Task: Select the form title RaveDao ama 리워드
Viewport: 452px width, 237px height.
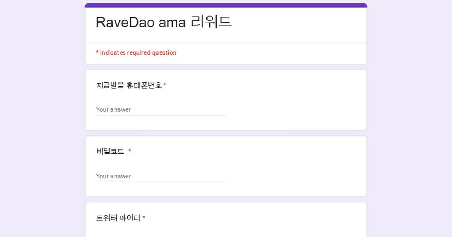Action: pyautogui.click(x=163, y=22)
